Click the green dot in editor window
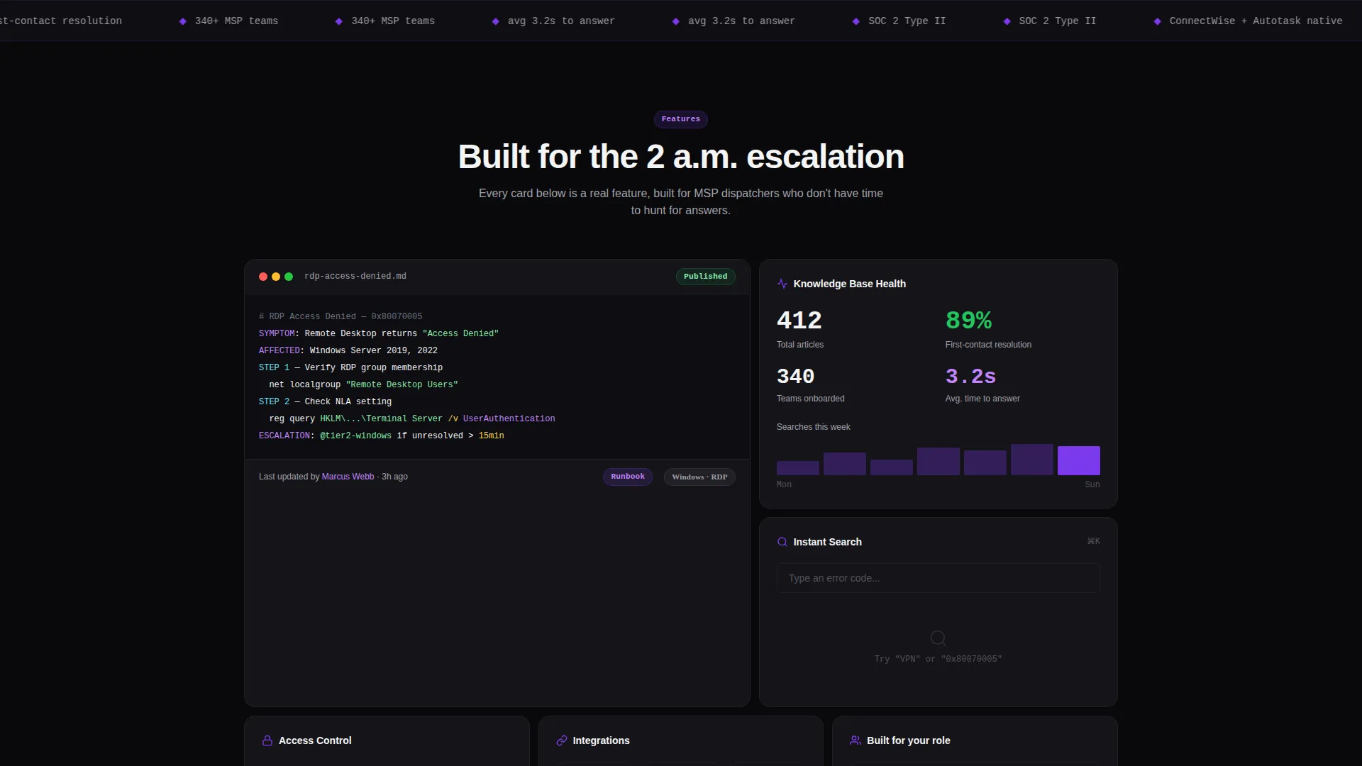The height and width of the screenshot is (766, 1362). click(289, 277)
